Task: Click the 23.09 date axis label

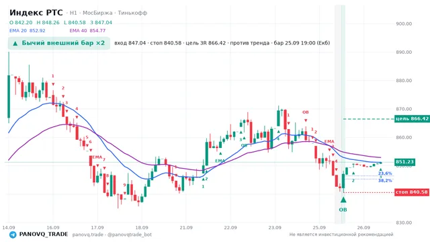Action: [275, 228]
